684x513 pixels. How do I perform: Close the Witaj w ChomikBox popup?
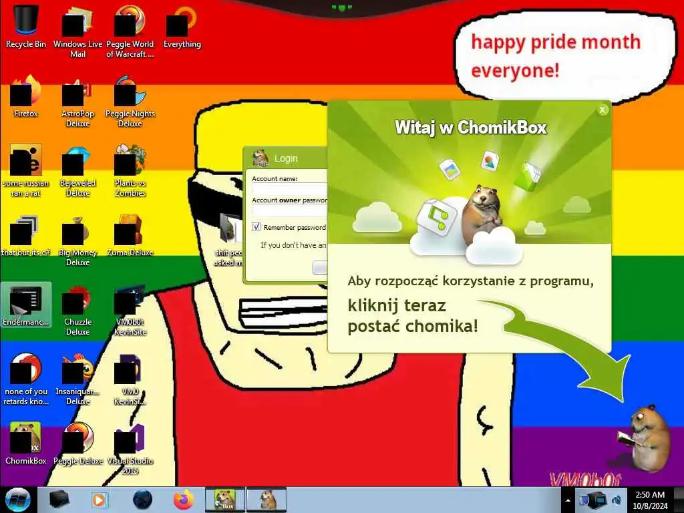[x=603, y=110]
